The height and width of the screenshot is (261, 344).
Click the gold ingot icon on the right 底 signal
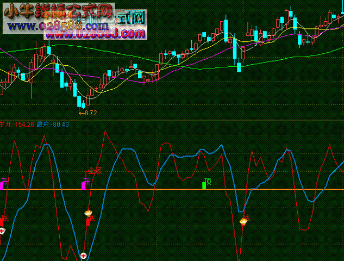(243, 221)
